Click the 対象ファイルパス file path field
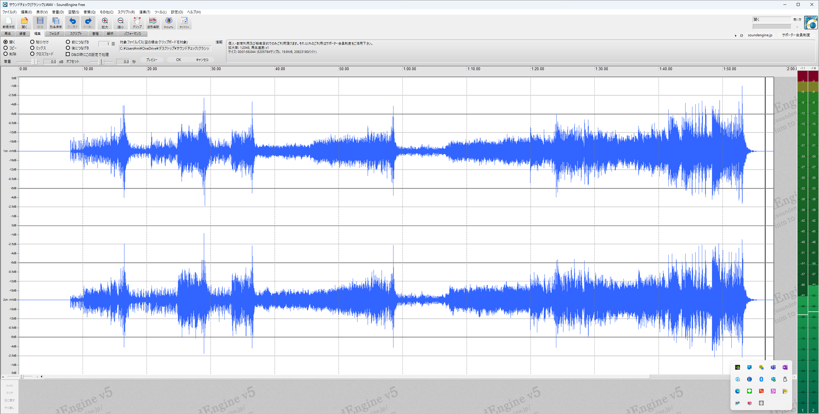The width and height of the screenshot is (819, 414). tap(165, 49)
